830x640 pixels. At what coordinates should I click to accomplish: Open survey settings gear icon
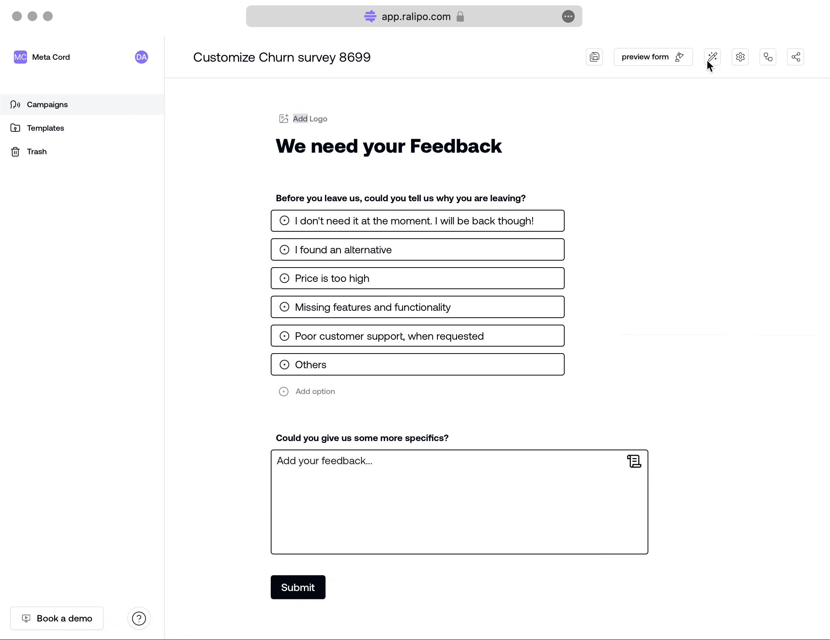tap(740, 57)
